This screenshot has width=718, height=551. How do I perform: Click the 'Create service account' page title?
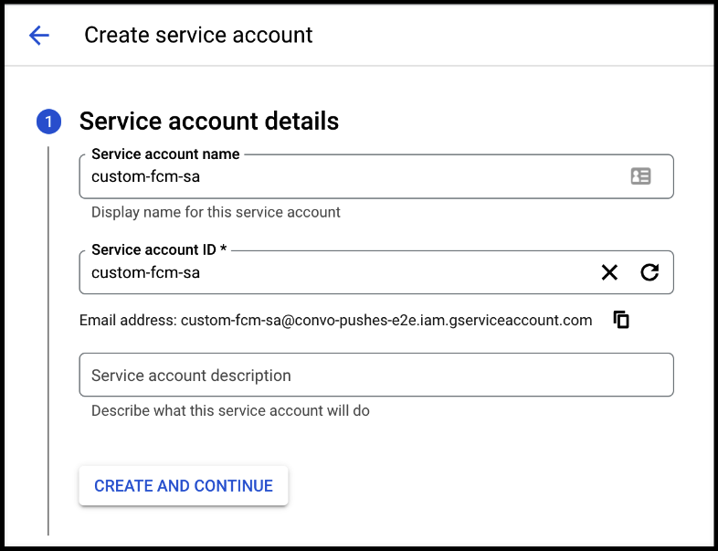coord(198,36)
